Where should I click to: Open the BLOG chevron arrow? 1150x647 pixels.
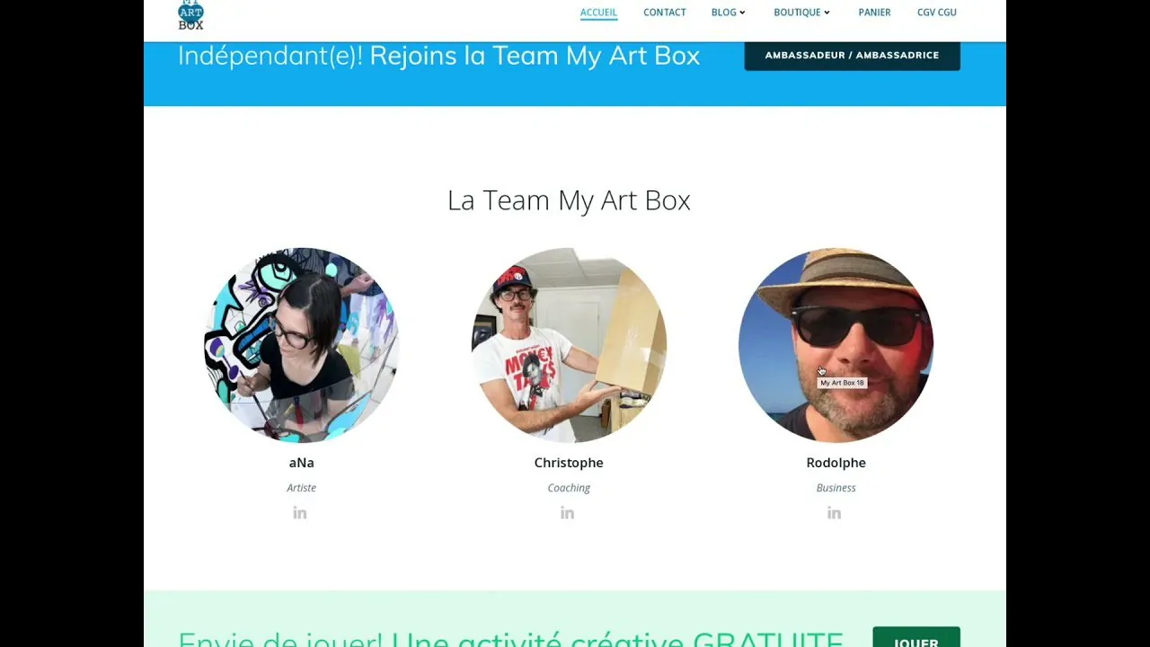coord(743,13)
